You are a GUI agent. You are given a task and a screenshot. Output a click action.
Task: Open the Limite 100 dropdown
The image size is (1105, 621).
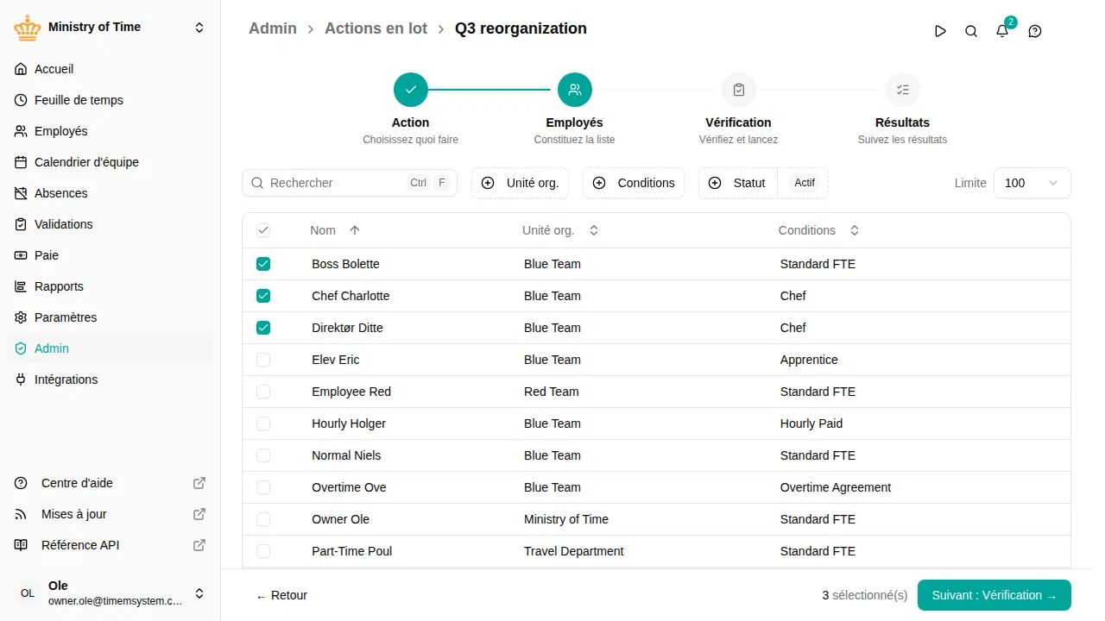[1032, 183]
